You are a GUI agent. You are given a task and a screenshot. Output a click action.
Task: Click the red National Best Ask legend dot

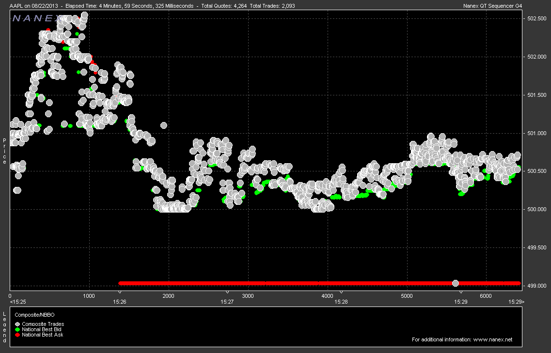click(x=18, y=335)
